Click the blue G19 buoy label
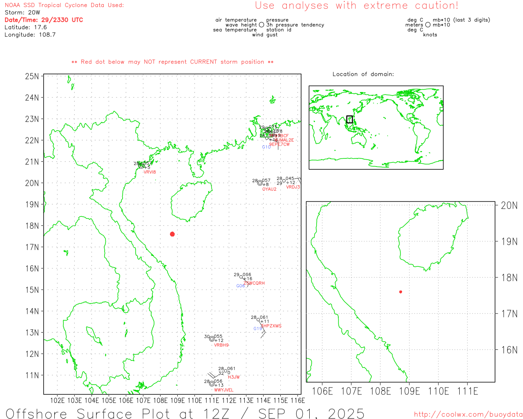 click(x=258, y=329)
